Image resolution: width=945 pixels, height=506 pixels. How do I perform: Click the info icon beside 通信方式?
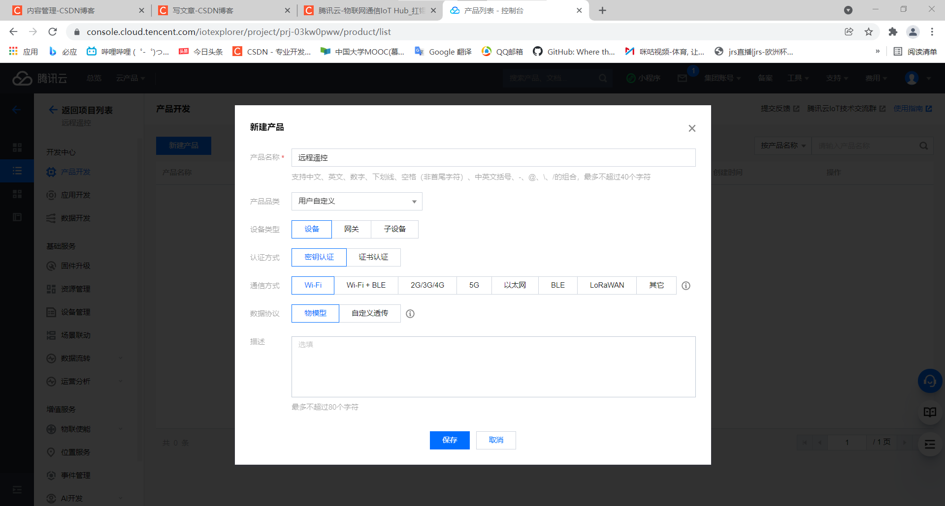[686, 285]
